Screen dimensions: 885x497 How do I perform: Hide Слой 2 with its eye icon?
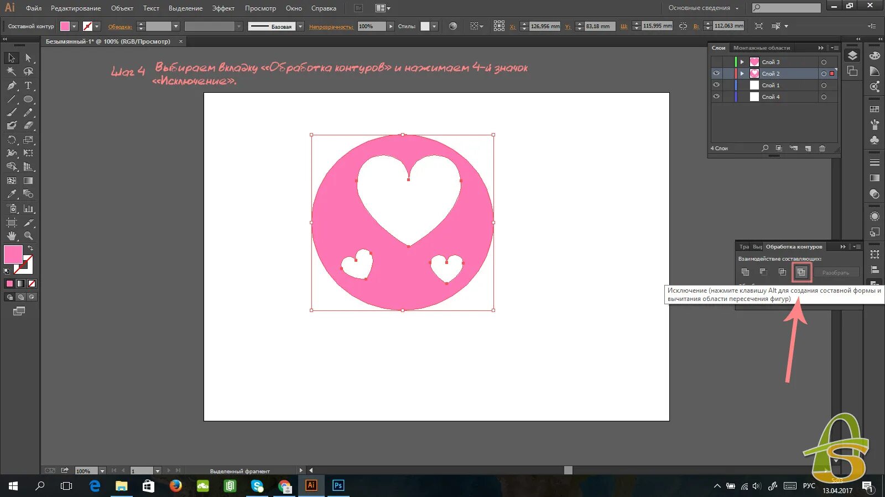pos(716,73)
